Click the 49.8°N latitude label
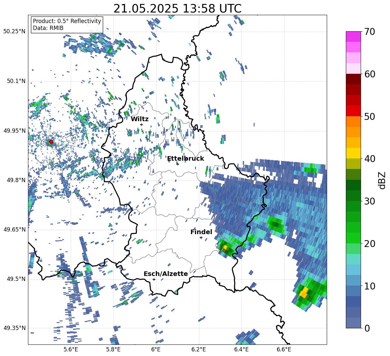This screenshot has width=390, height=356. tap(16, 180)
